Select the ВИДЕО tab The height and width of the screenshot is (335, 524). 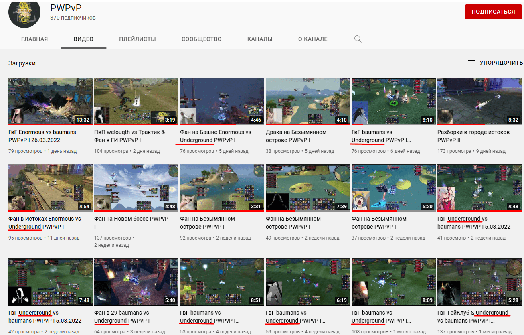(x=83, y=39)
